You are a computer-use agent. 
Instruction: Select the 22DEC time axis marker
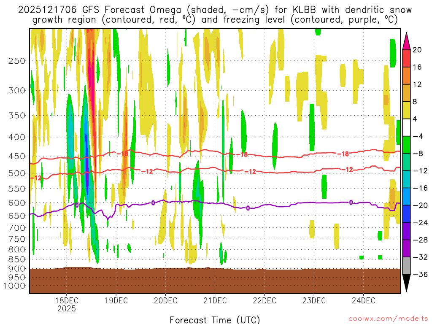[265, 301]
